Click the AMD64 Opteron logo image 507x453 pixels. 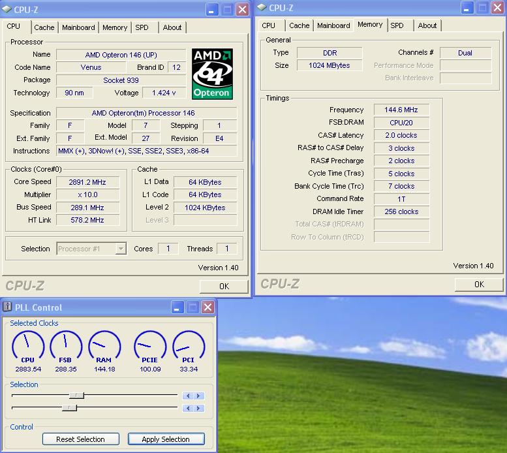tap(212, 74)
